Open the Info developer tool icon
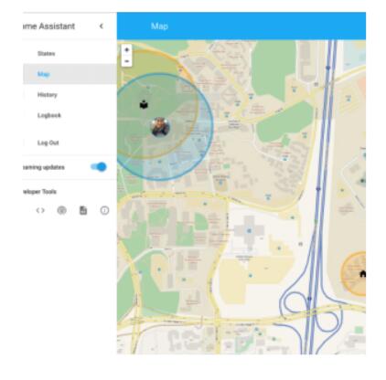This screenshot has height=380, width=386. pyautogui.click(x=104, y=210)
